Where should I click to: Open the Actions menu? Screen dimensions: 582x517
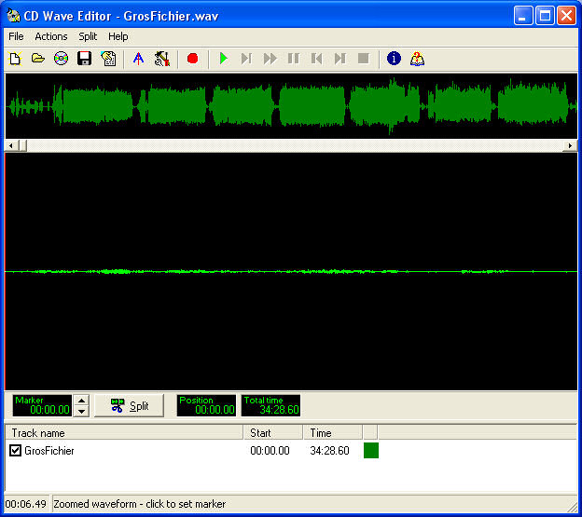click(51, 36)
